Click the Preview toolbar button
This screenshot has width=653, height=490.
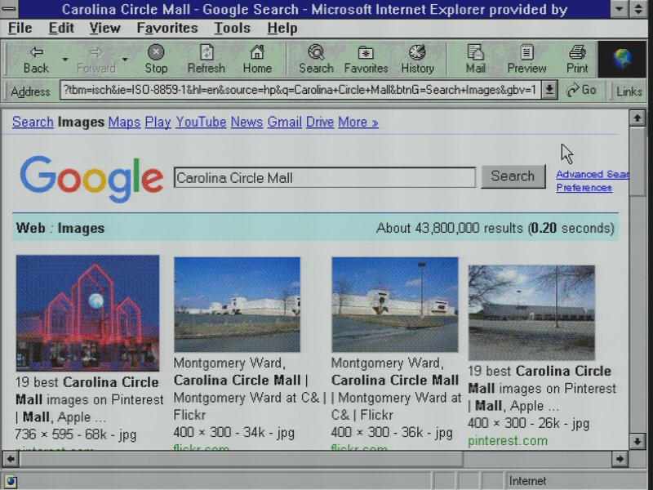click(526, 60)
